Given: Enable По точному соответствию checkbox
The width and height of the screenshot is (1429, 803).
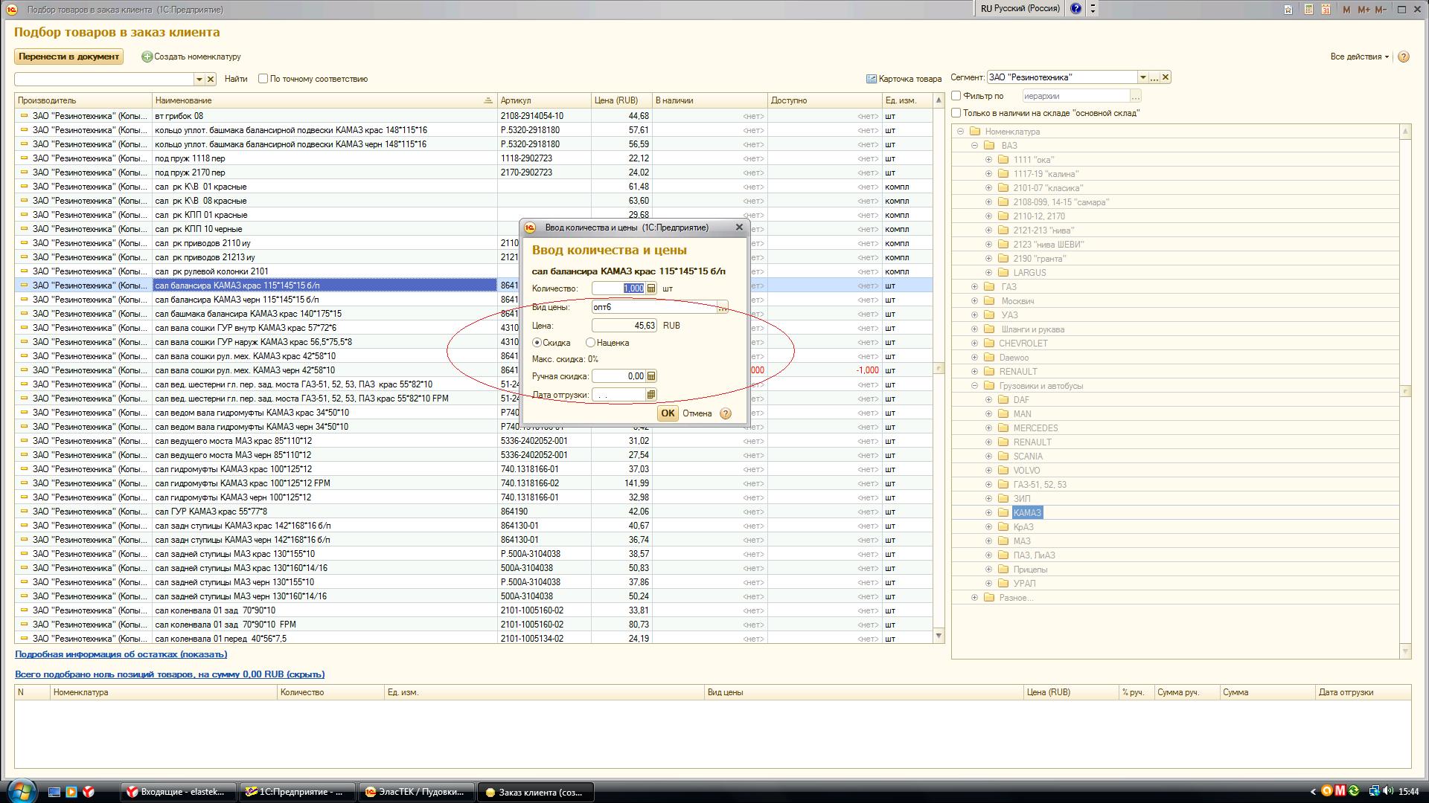Looking at the screenshot, I should (263, 79).
